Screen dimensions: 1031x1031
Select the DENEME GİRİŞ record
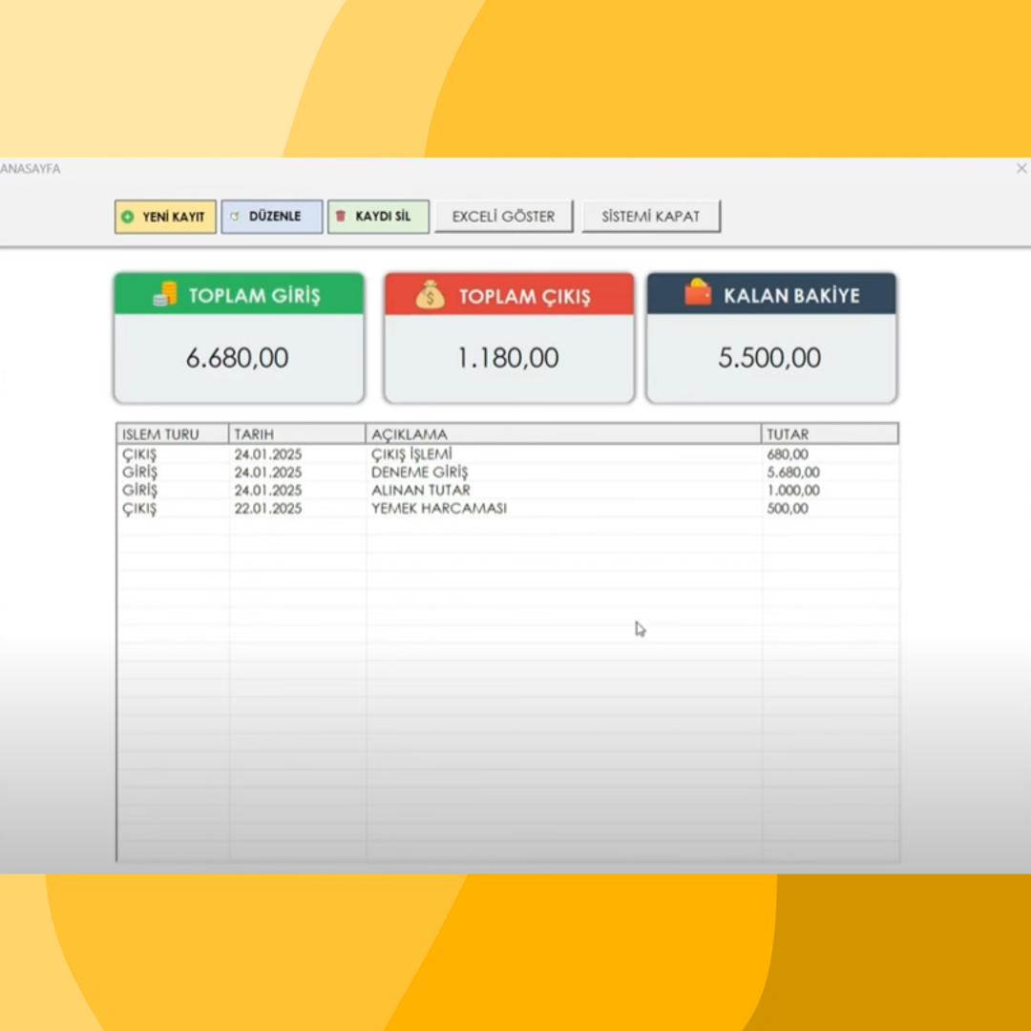(419, 473)
